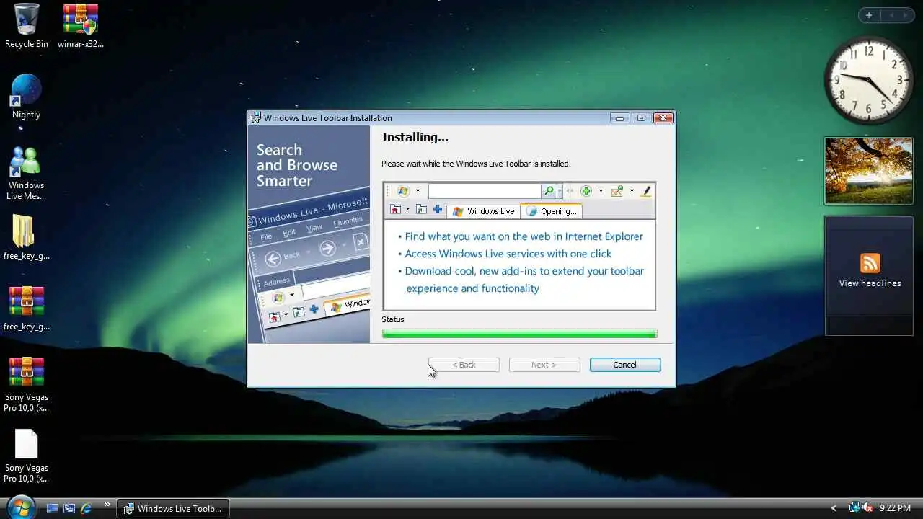Minimize the Toolbar Installation window
This screenshot has height=519, width=923.
coord(619,117)
